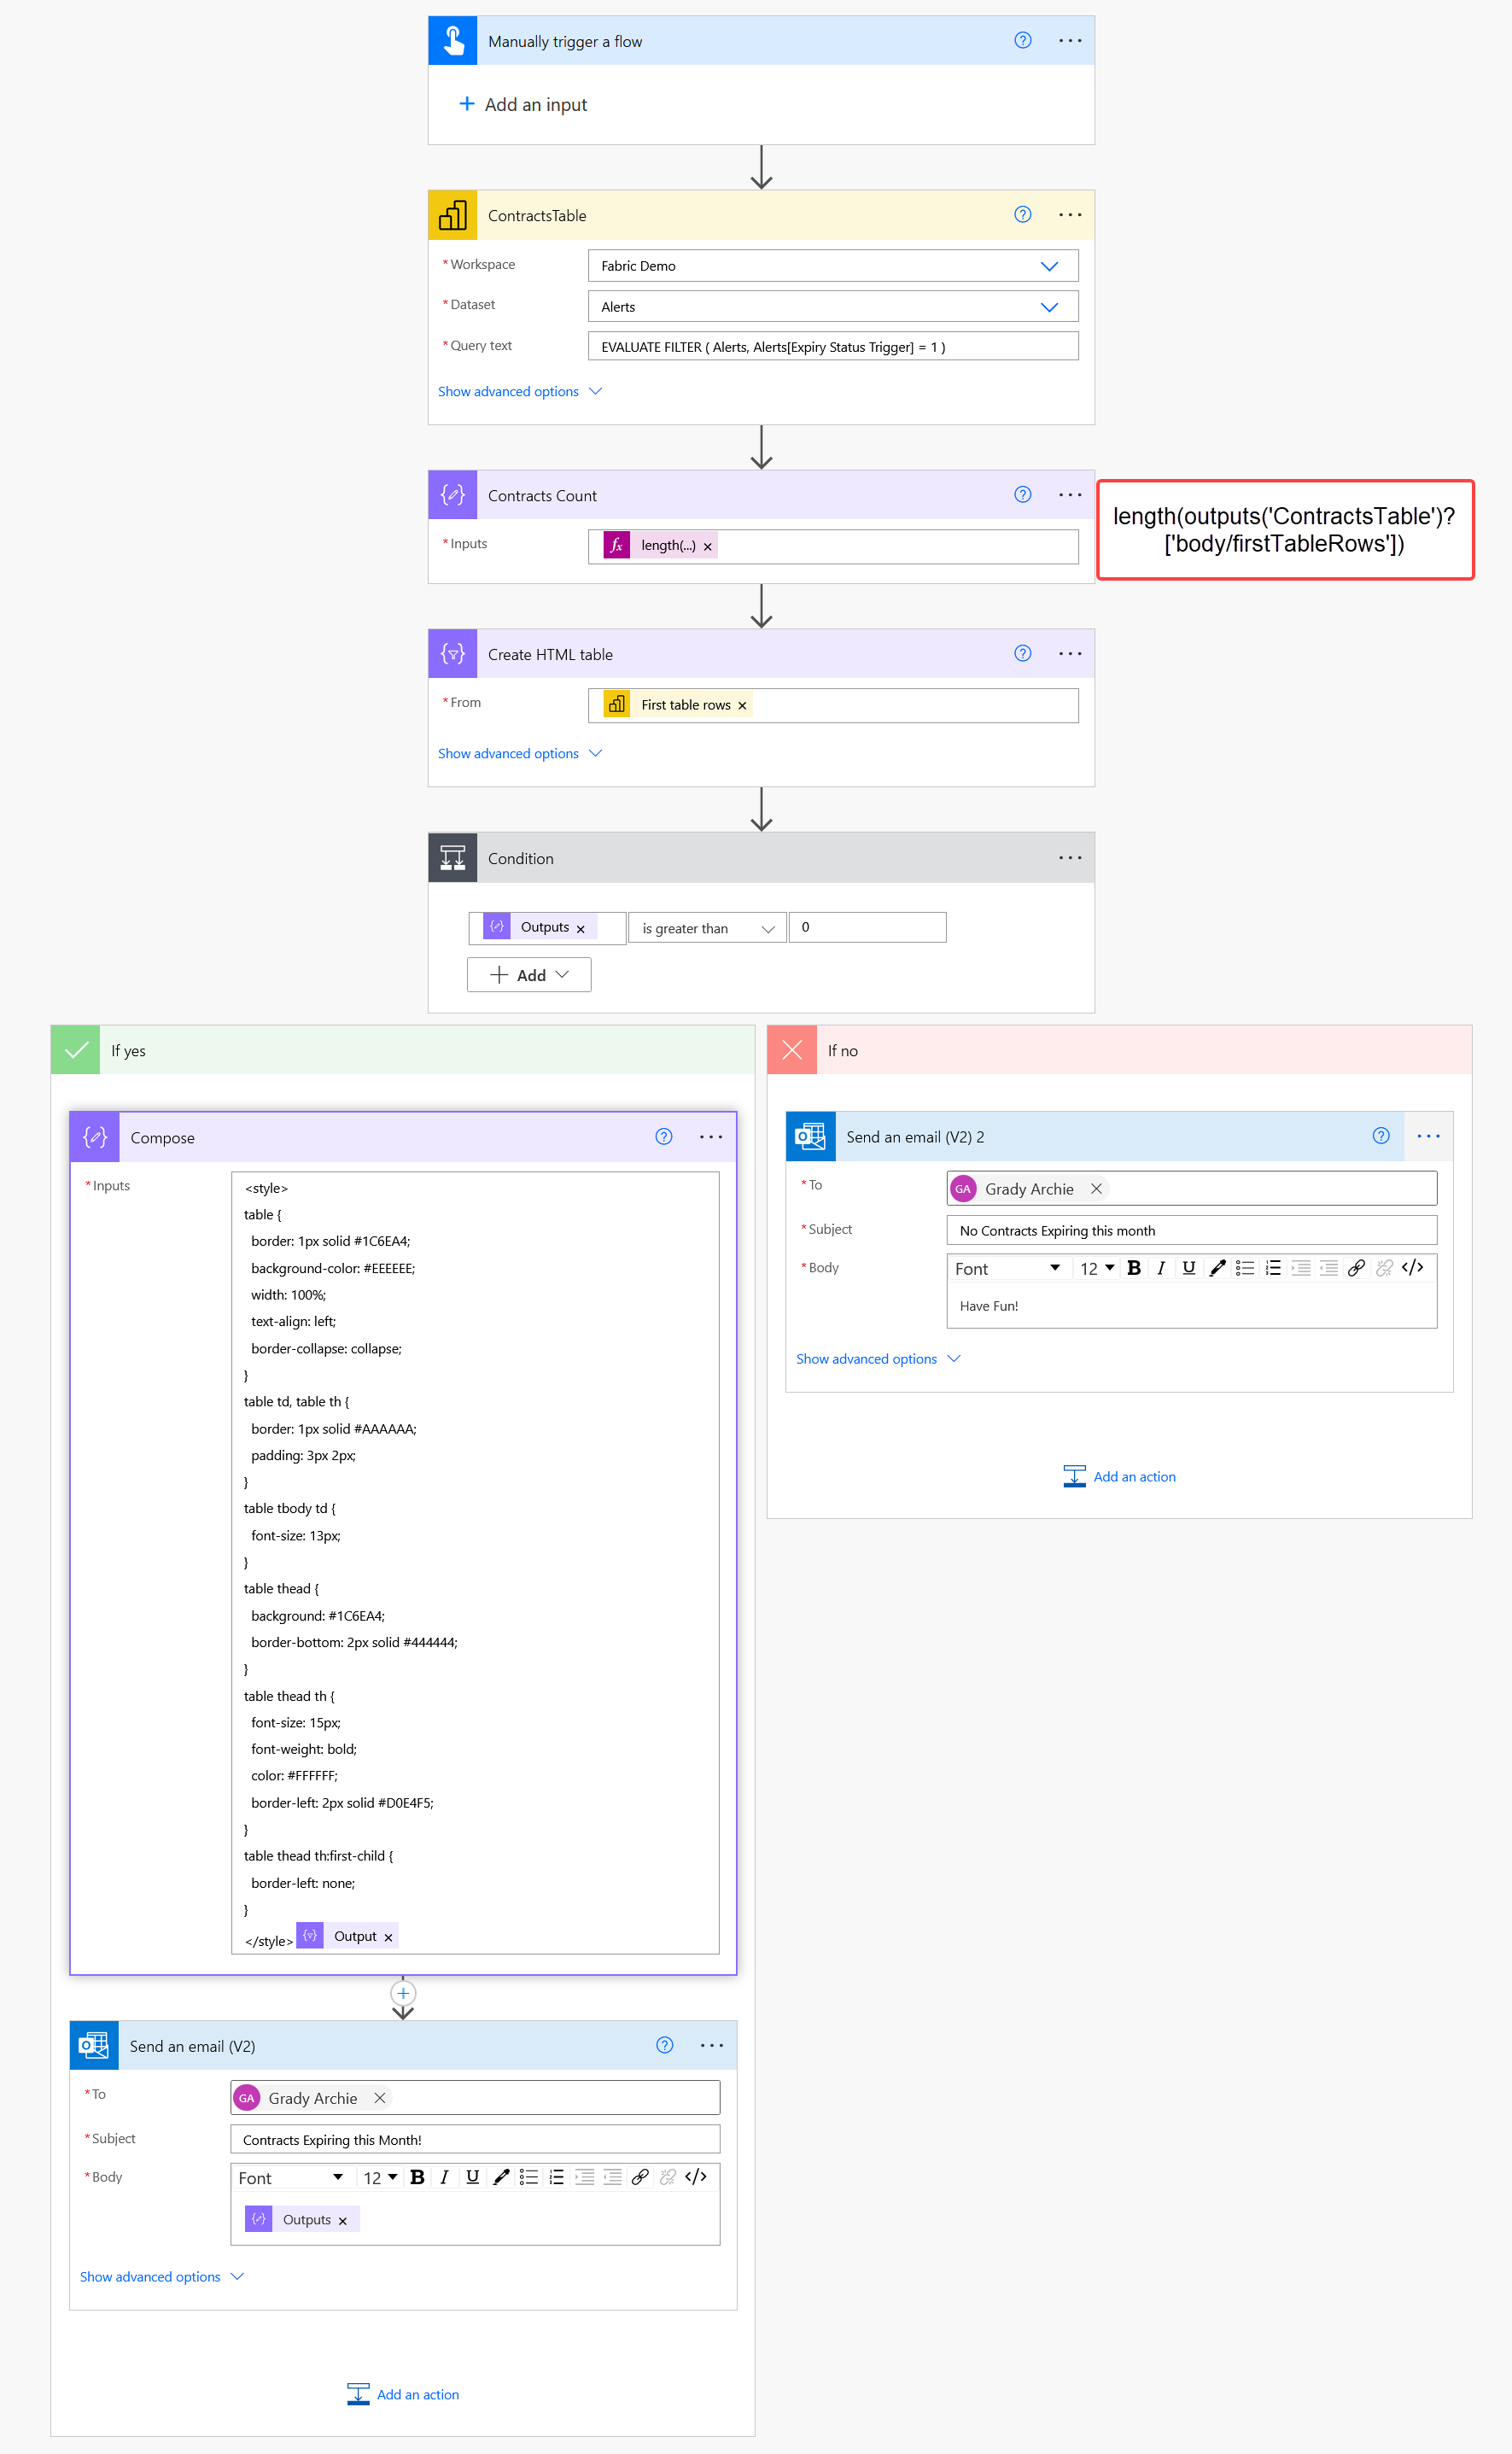Screen dimensions: 1512x2454
Task: Open Contracts Count ellipsis menu
Action: [x=1070, y=495]
